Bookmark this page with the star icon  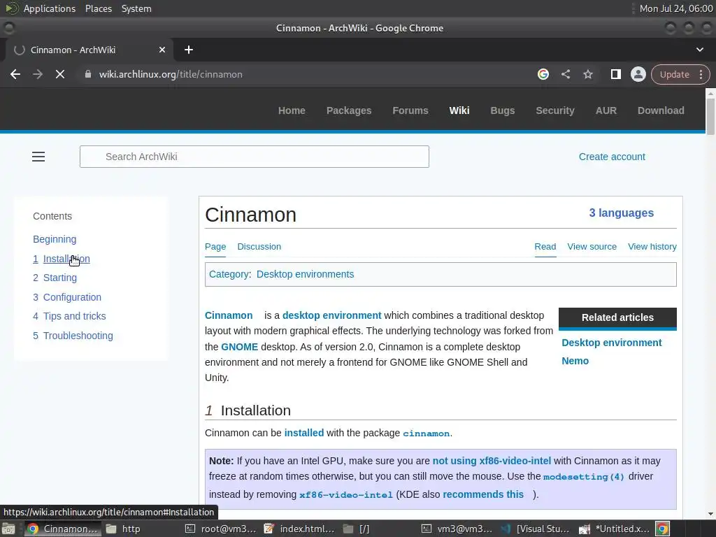coord(587,74)
